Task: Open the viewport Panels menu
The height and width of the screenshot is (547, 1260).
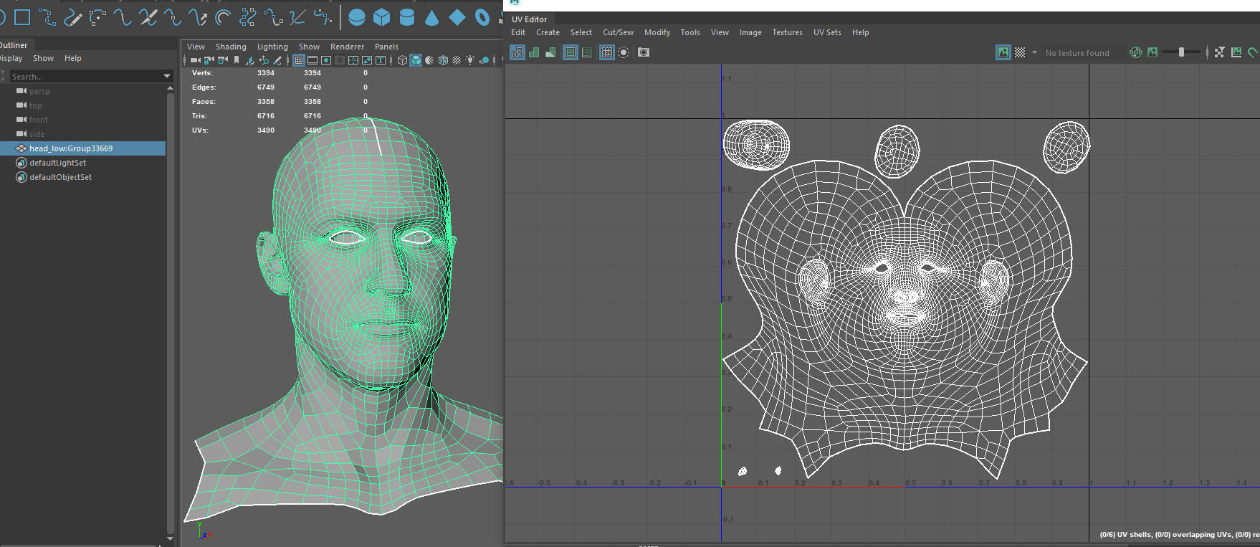Action: tap(386, 47)
